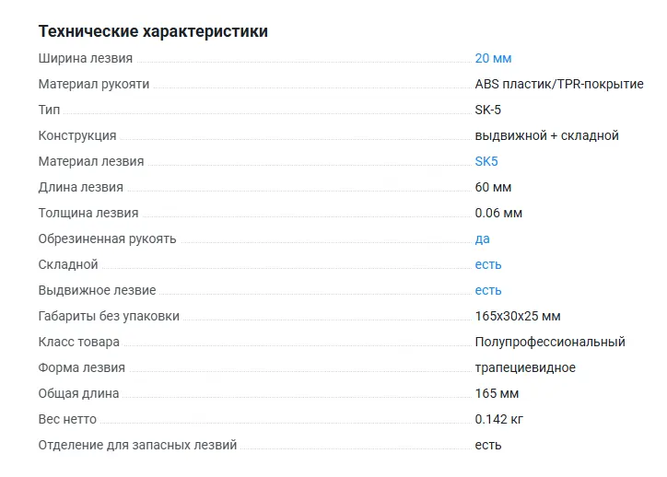Screen dimensions: 667x477
Task: Click the "Габариты без упаковки" label
Action: point(109,316)
